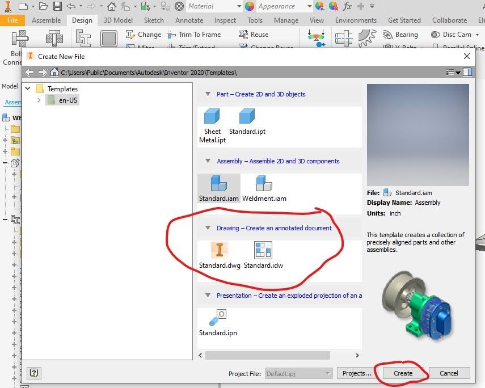Collapse the Assembly templates section
485x388 pixels.
208,161
